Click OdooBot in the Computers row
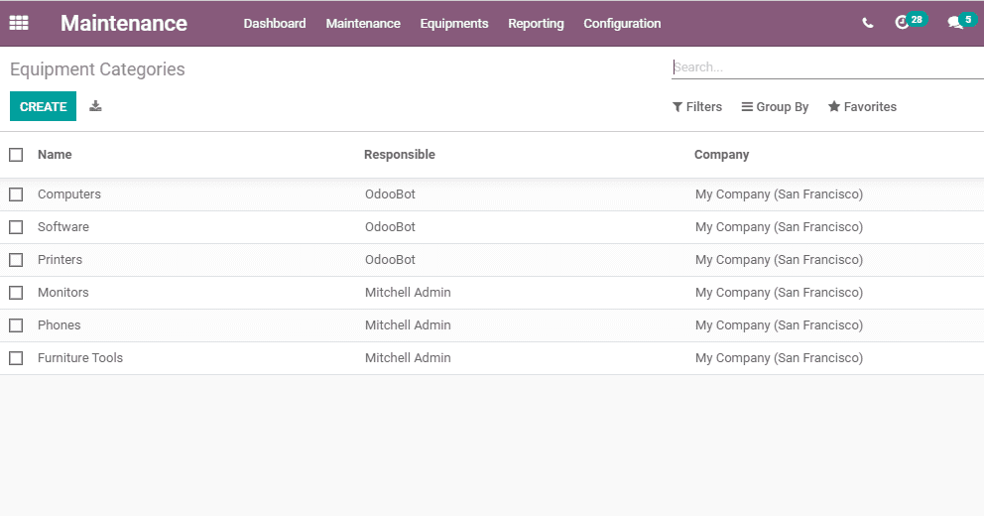The height and width of the screenshot is (516, 984). [391, 194]
